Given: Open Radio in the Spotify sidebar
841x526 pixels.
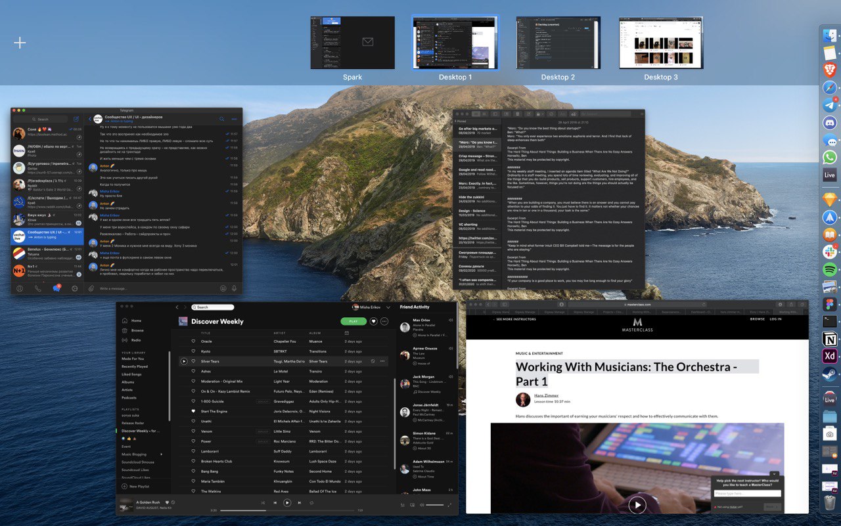Looking at the screenshot, I should tap(131, 340).
